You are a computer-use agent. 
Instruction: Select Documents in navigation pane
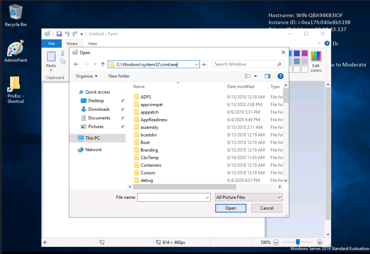tap(99, 118)
